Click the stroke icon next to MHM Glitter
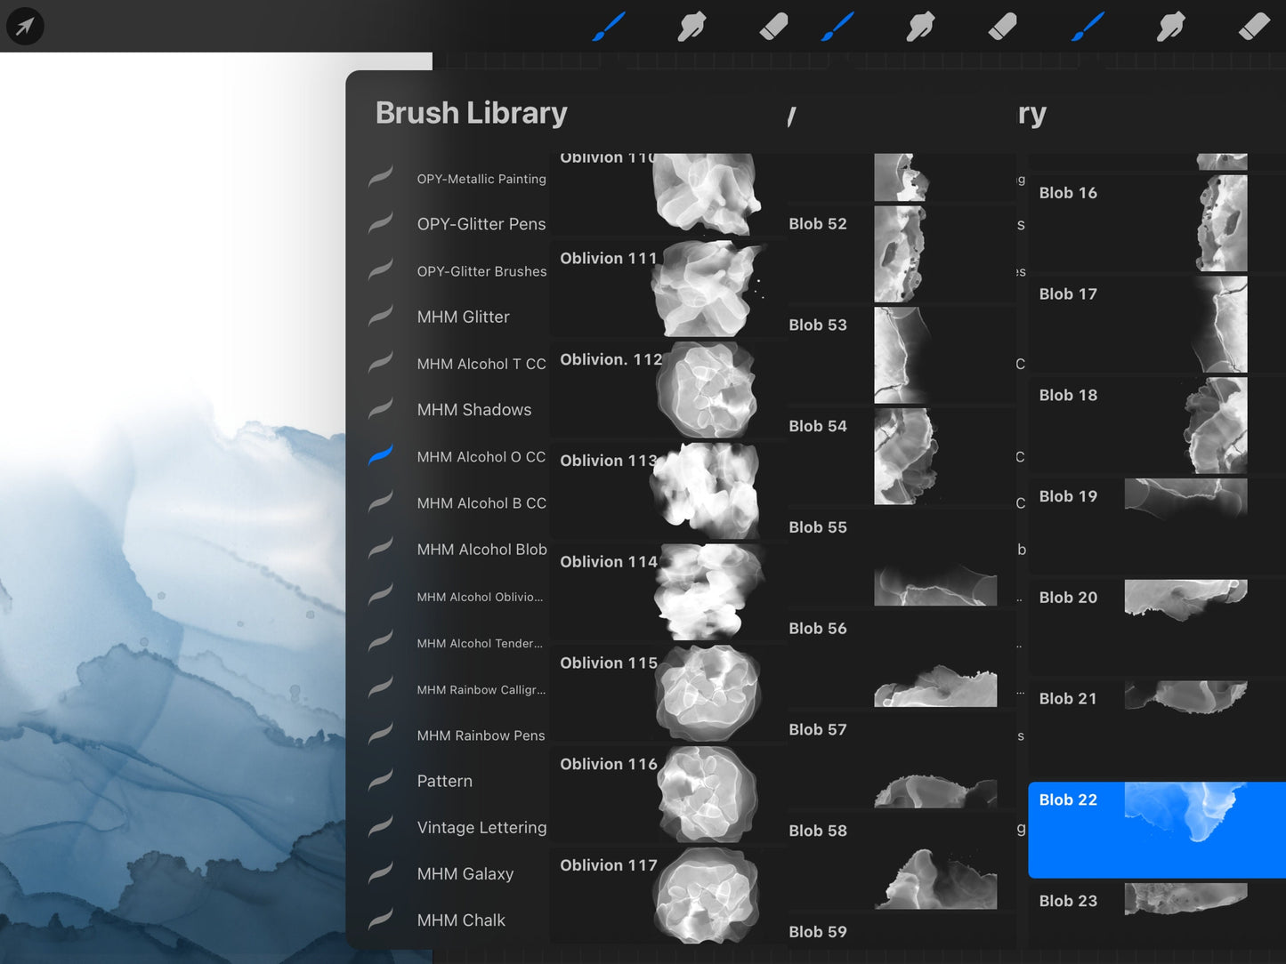 [381, 317]
